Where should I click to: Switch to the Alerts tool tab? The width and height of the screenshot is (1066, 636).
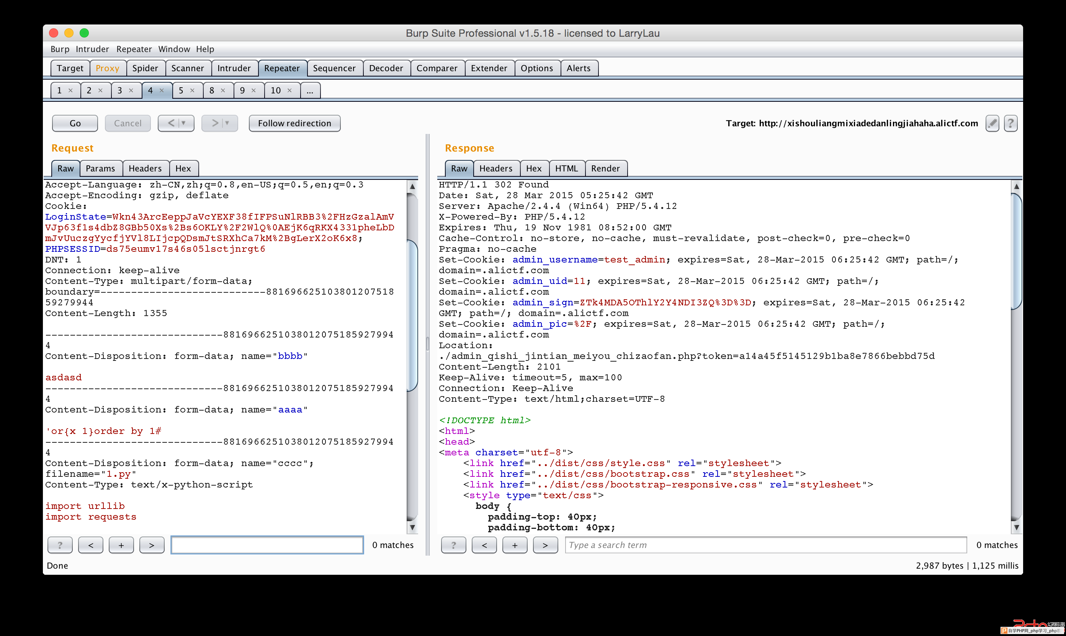pos(579,68)
